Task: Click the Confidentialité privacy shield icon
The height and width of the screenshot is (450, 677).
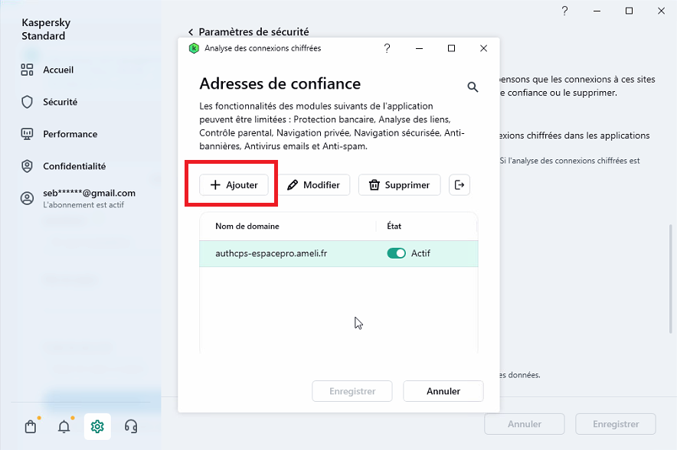Action: pyautogui.click(x=28, y=166)
